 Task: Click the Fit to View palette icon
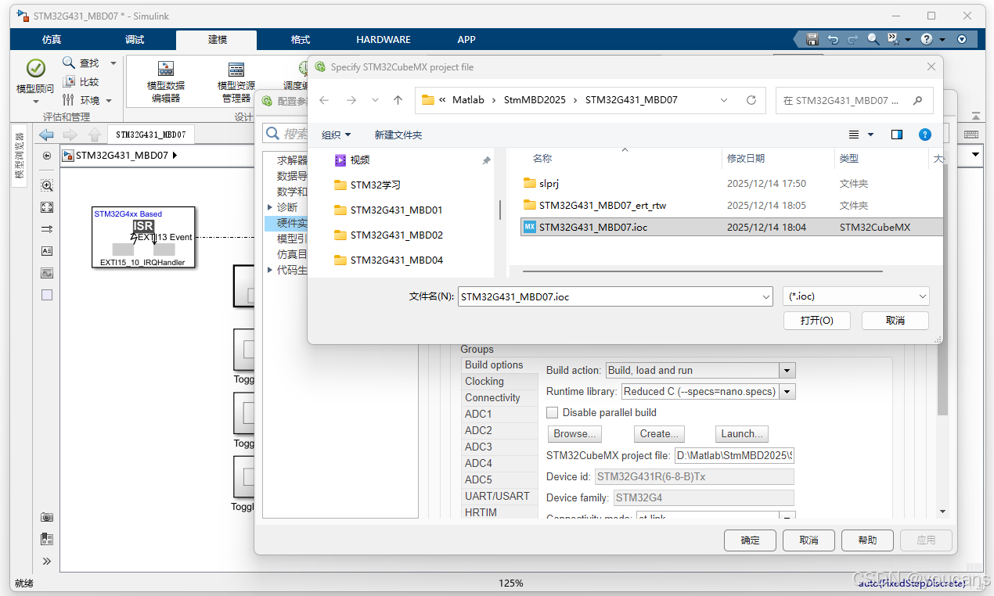click(x=47, y=207)
